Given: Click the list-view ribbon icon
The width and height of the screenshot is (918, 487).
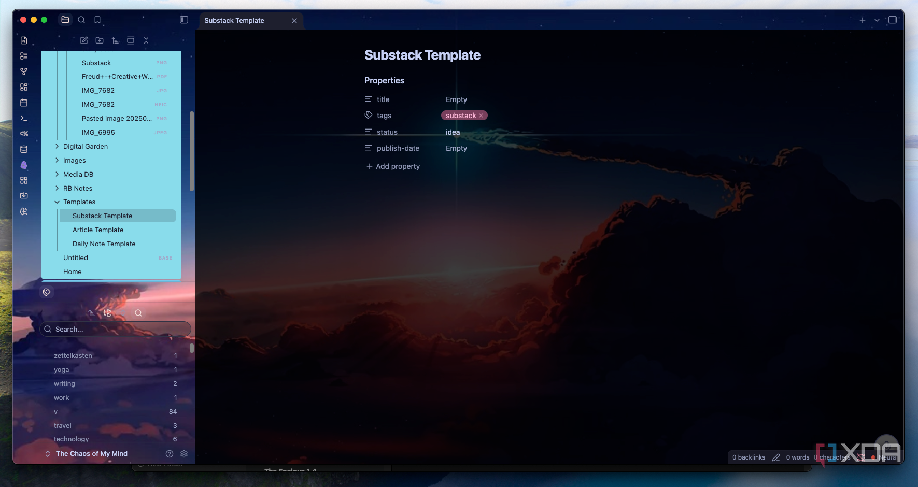Looking at the screenshot, I should tap(24, 56).
